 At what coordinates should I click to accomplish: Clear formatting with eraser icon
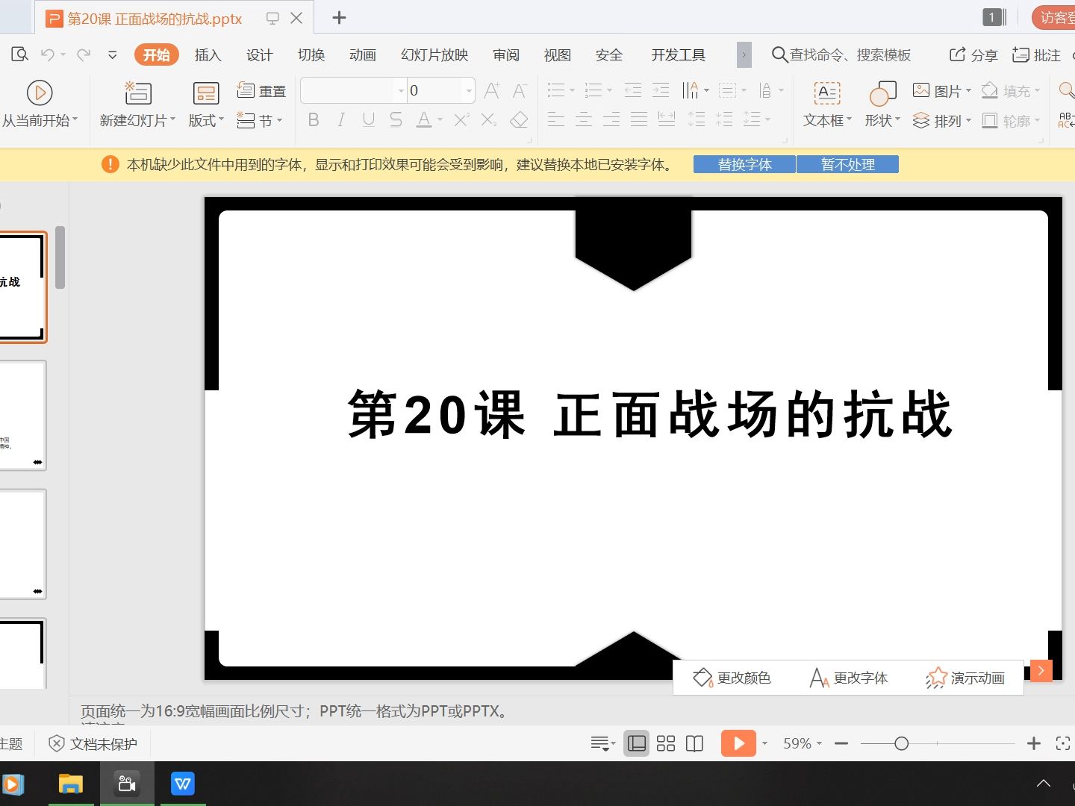(519, 120)
